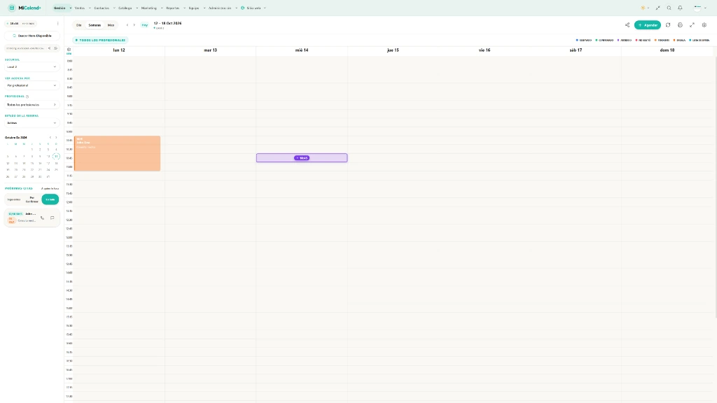Viewport: 717px width, 403px height.
Task: Go to previous month in mini calendar
Action: tap(50, 138)
